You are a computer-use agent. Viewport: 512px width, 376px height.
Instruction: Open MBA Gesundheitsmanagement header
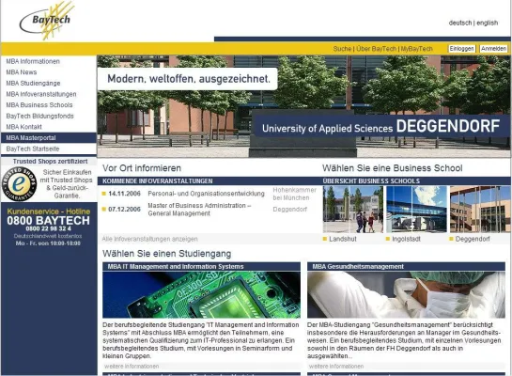[x=406, y=267]
